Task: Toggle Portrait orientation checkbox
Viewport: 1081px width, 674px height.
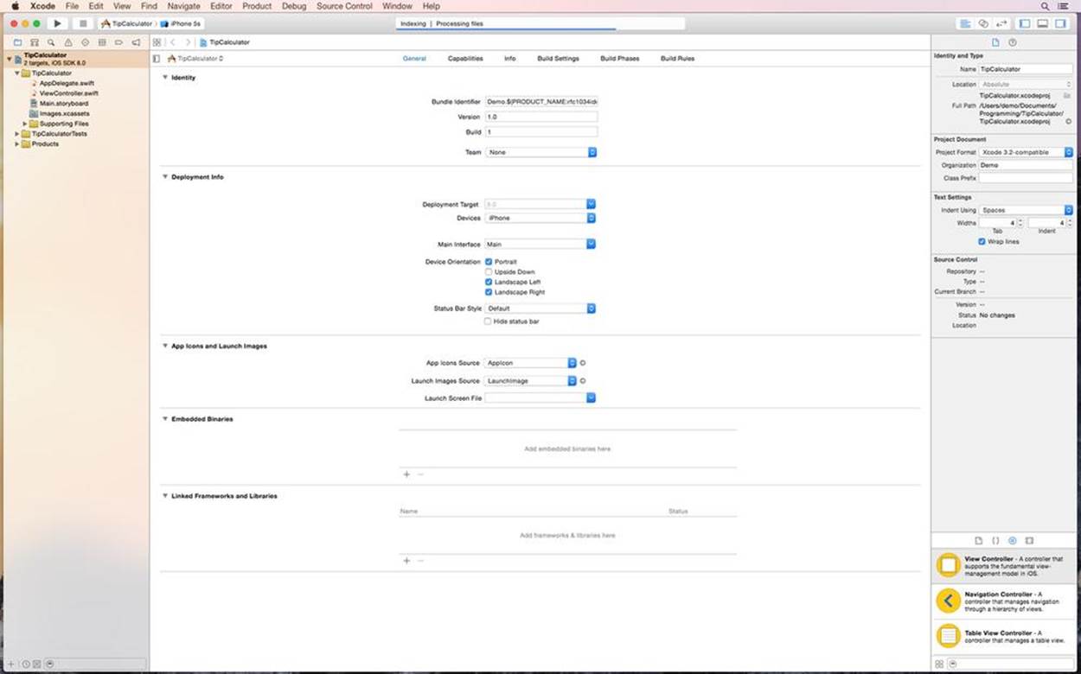Action: (489, 262)
